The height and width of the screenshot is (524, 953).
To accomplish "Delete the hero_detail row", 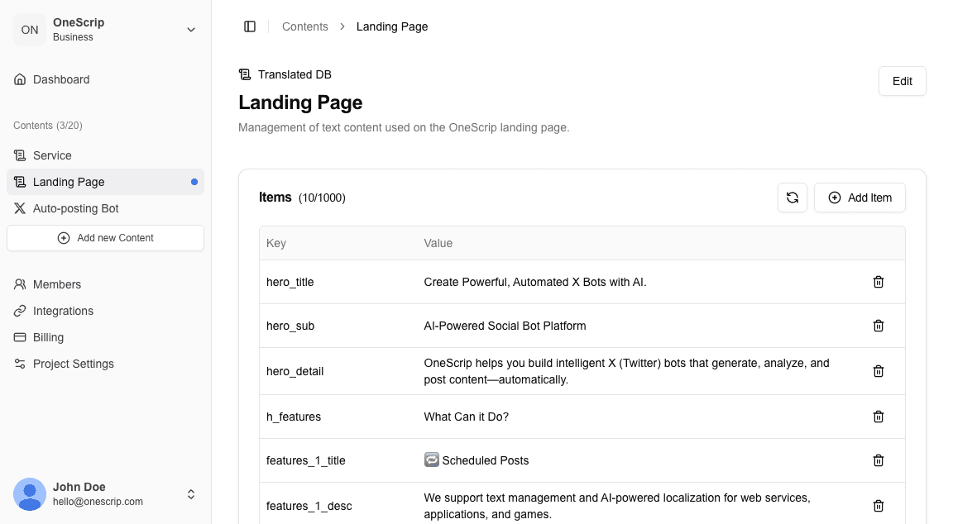I will [x=879, y=371].
